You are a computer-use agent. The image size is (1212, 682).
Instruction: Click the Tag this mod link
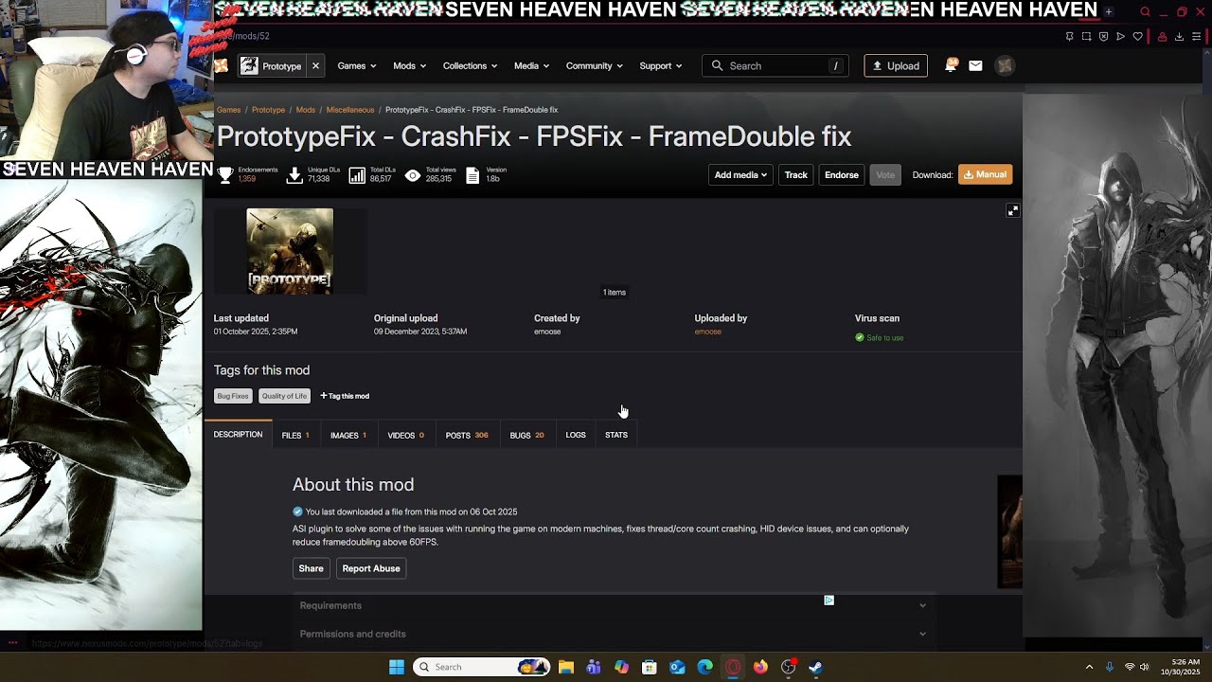(x=345, y=396)
